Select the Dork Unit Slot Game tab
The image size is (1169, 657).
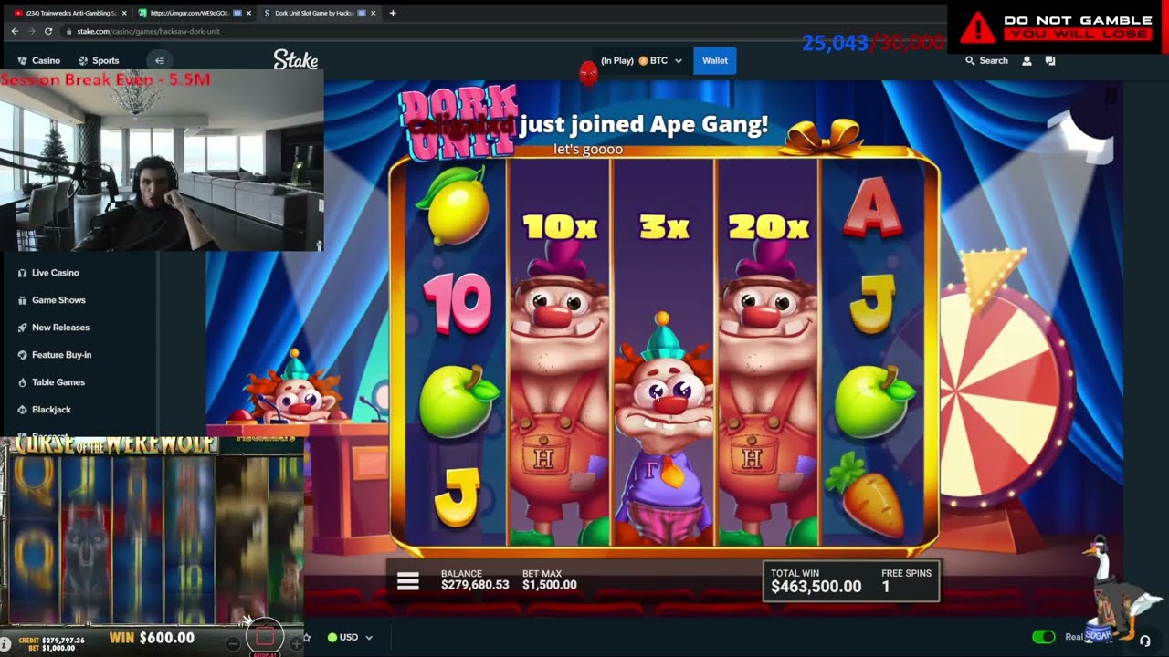tap(320, 13)
